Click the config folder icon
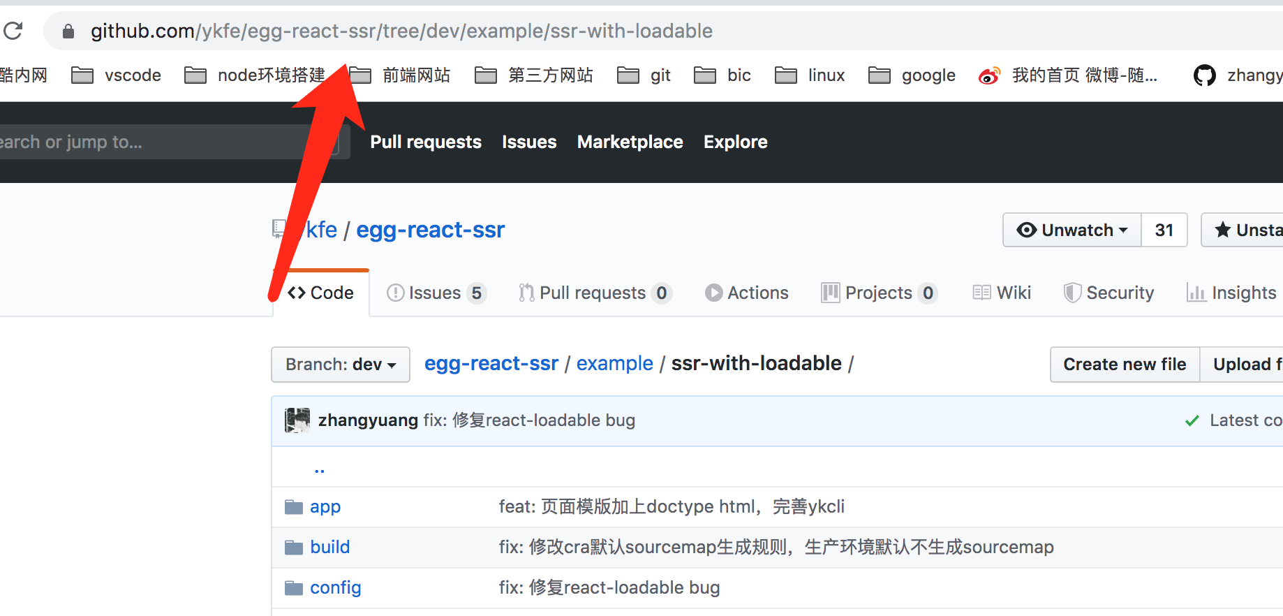This screenshot has height=616, width=1283. click(x=294, y=588)
